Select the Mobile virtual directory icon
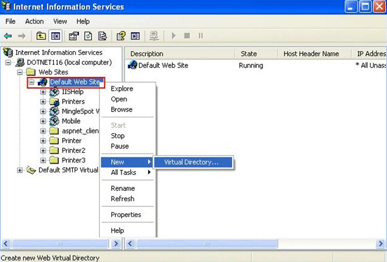387x262 pixels. coord(54,121)
